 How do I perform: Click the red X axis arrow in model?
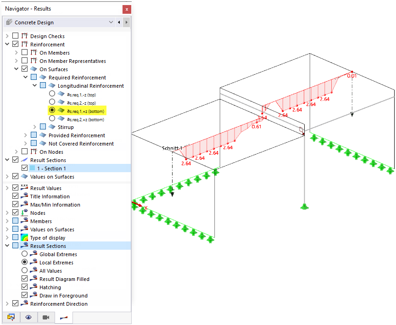(x=137, y=204)
